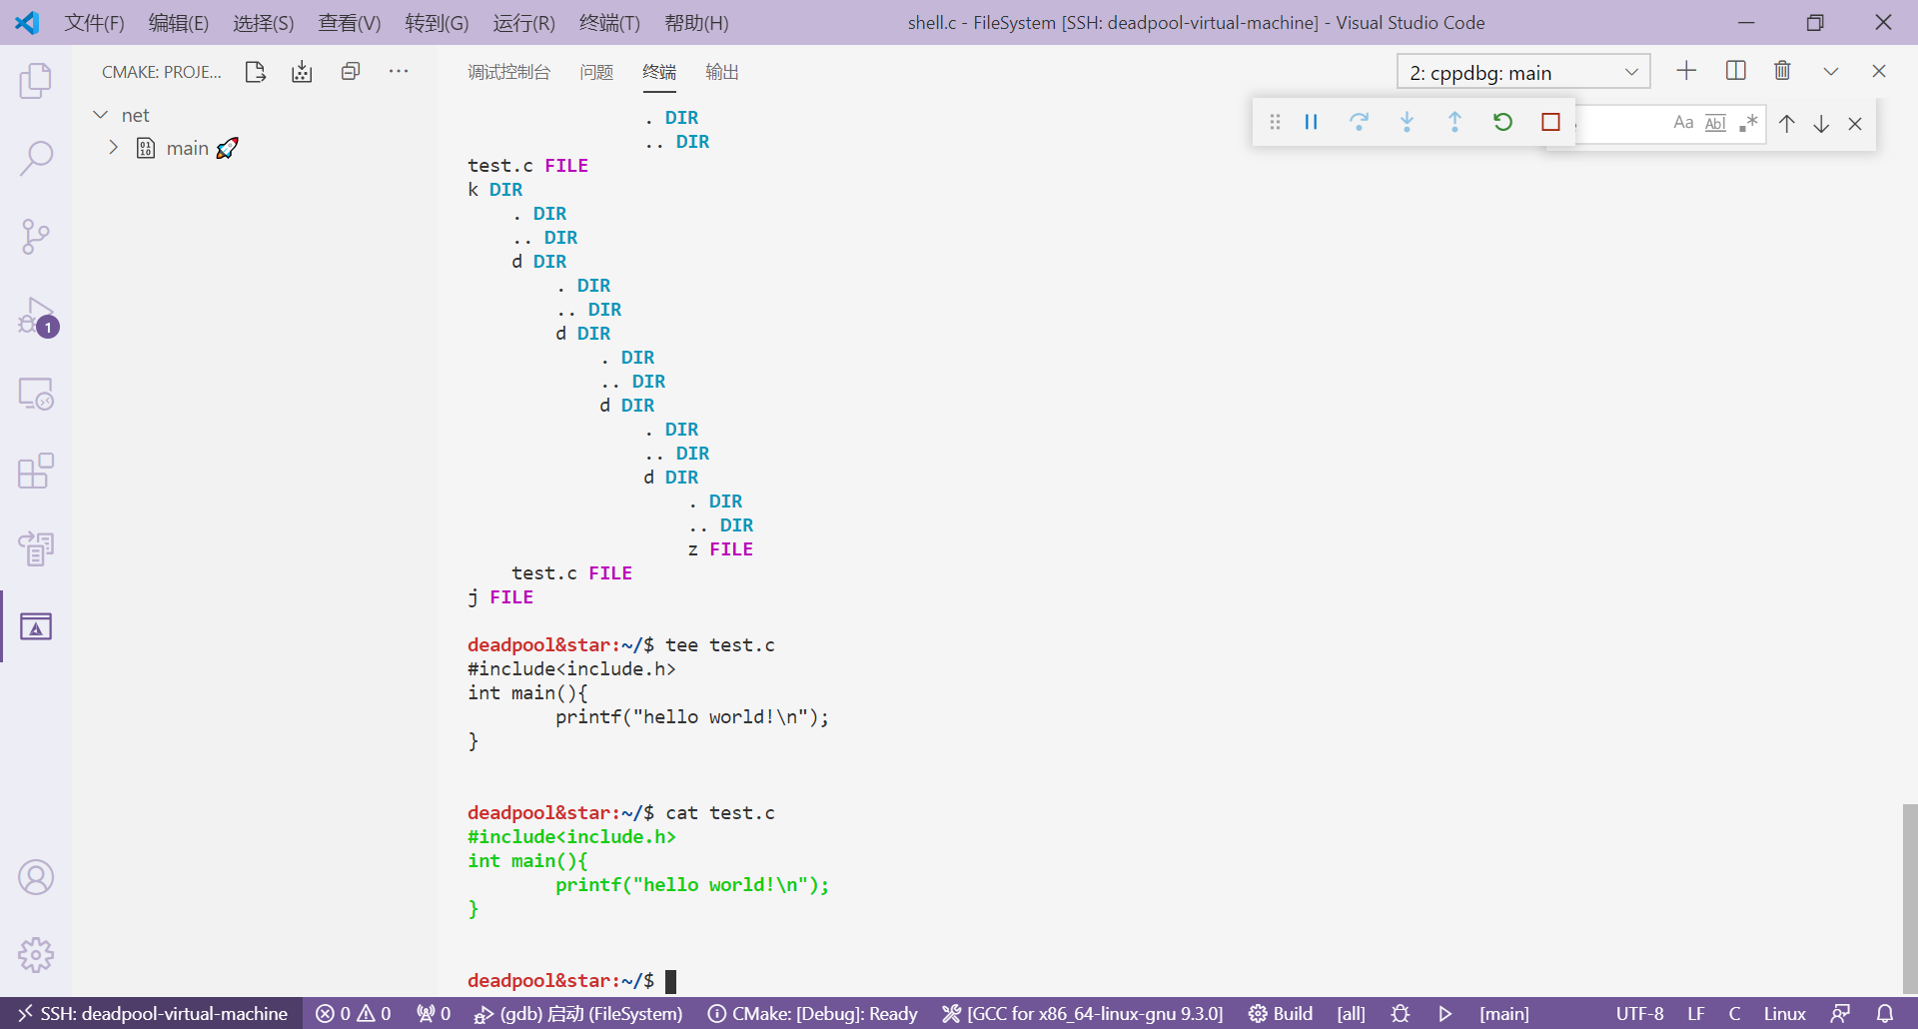Screen dimensions: 1918x1029
Task: Open the Extensions view
Action: (36, 471)
